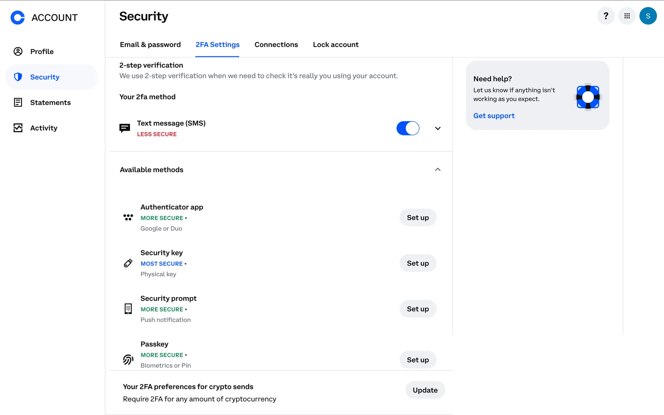Click the user avatar S icon

648,16
